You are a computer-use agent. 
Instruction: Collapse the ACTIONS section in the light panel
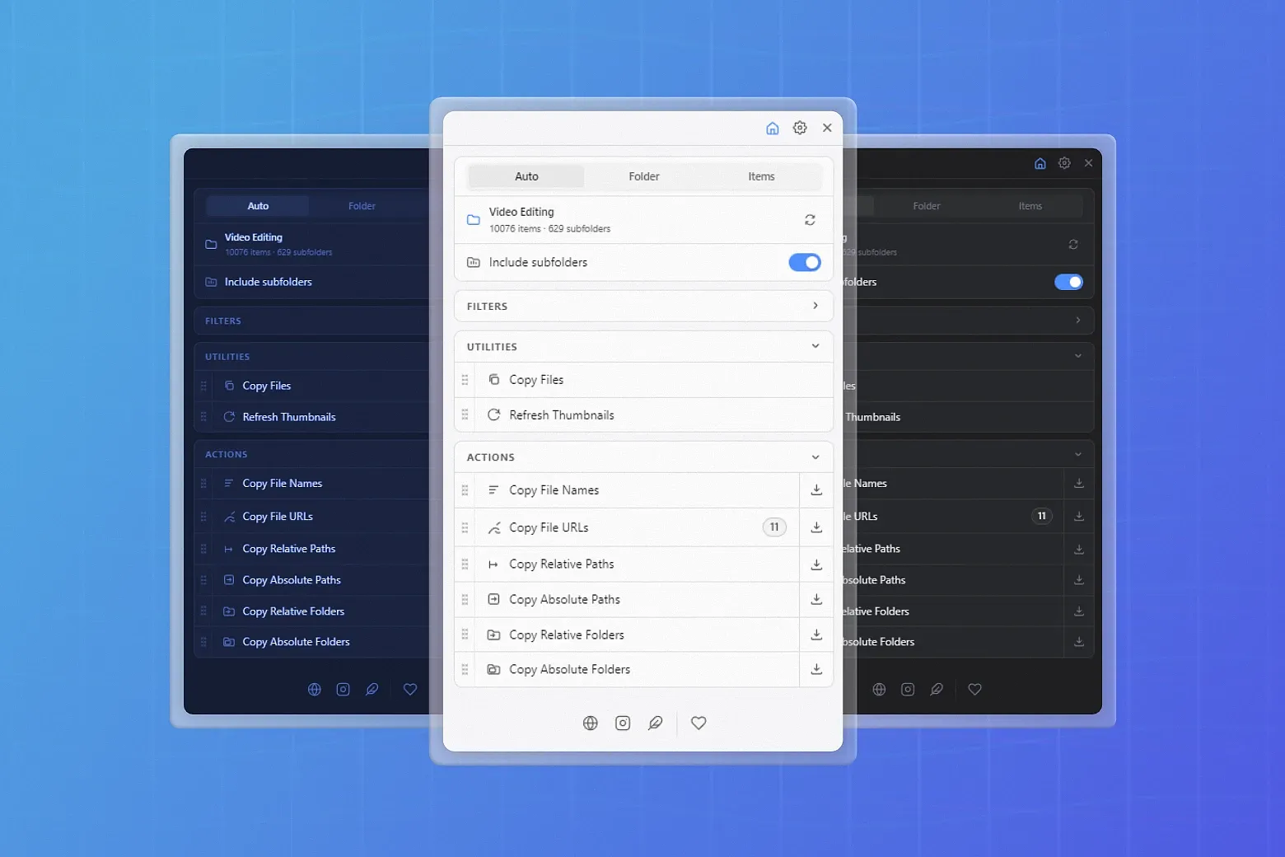click(815, 457)
